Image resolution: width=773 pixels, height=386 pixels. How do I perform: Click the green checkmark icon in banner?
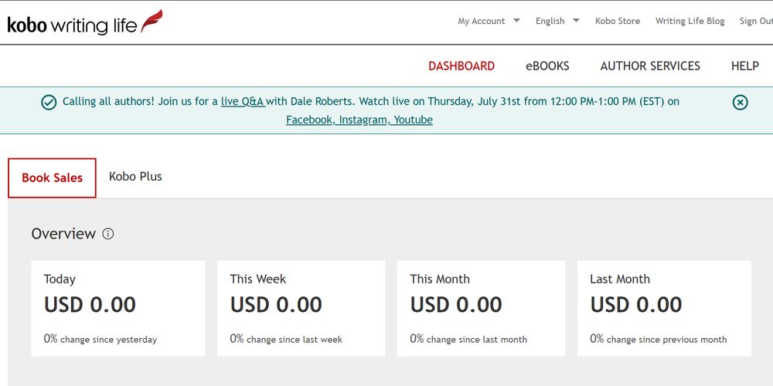click(49, 103)
